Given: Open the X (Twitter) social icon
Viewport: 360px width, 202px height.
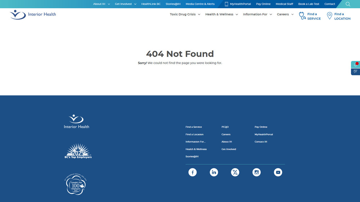Looking at the screenshot, I should 235,172.
